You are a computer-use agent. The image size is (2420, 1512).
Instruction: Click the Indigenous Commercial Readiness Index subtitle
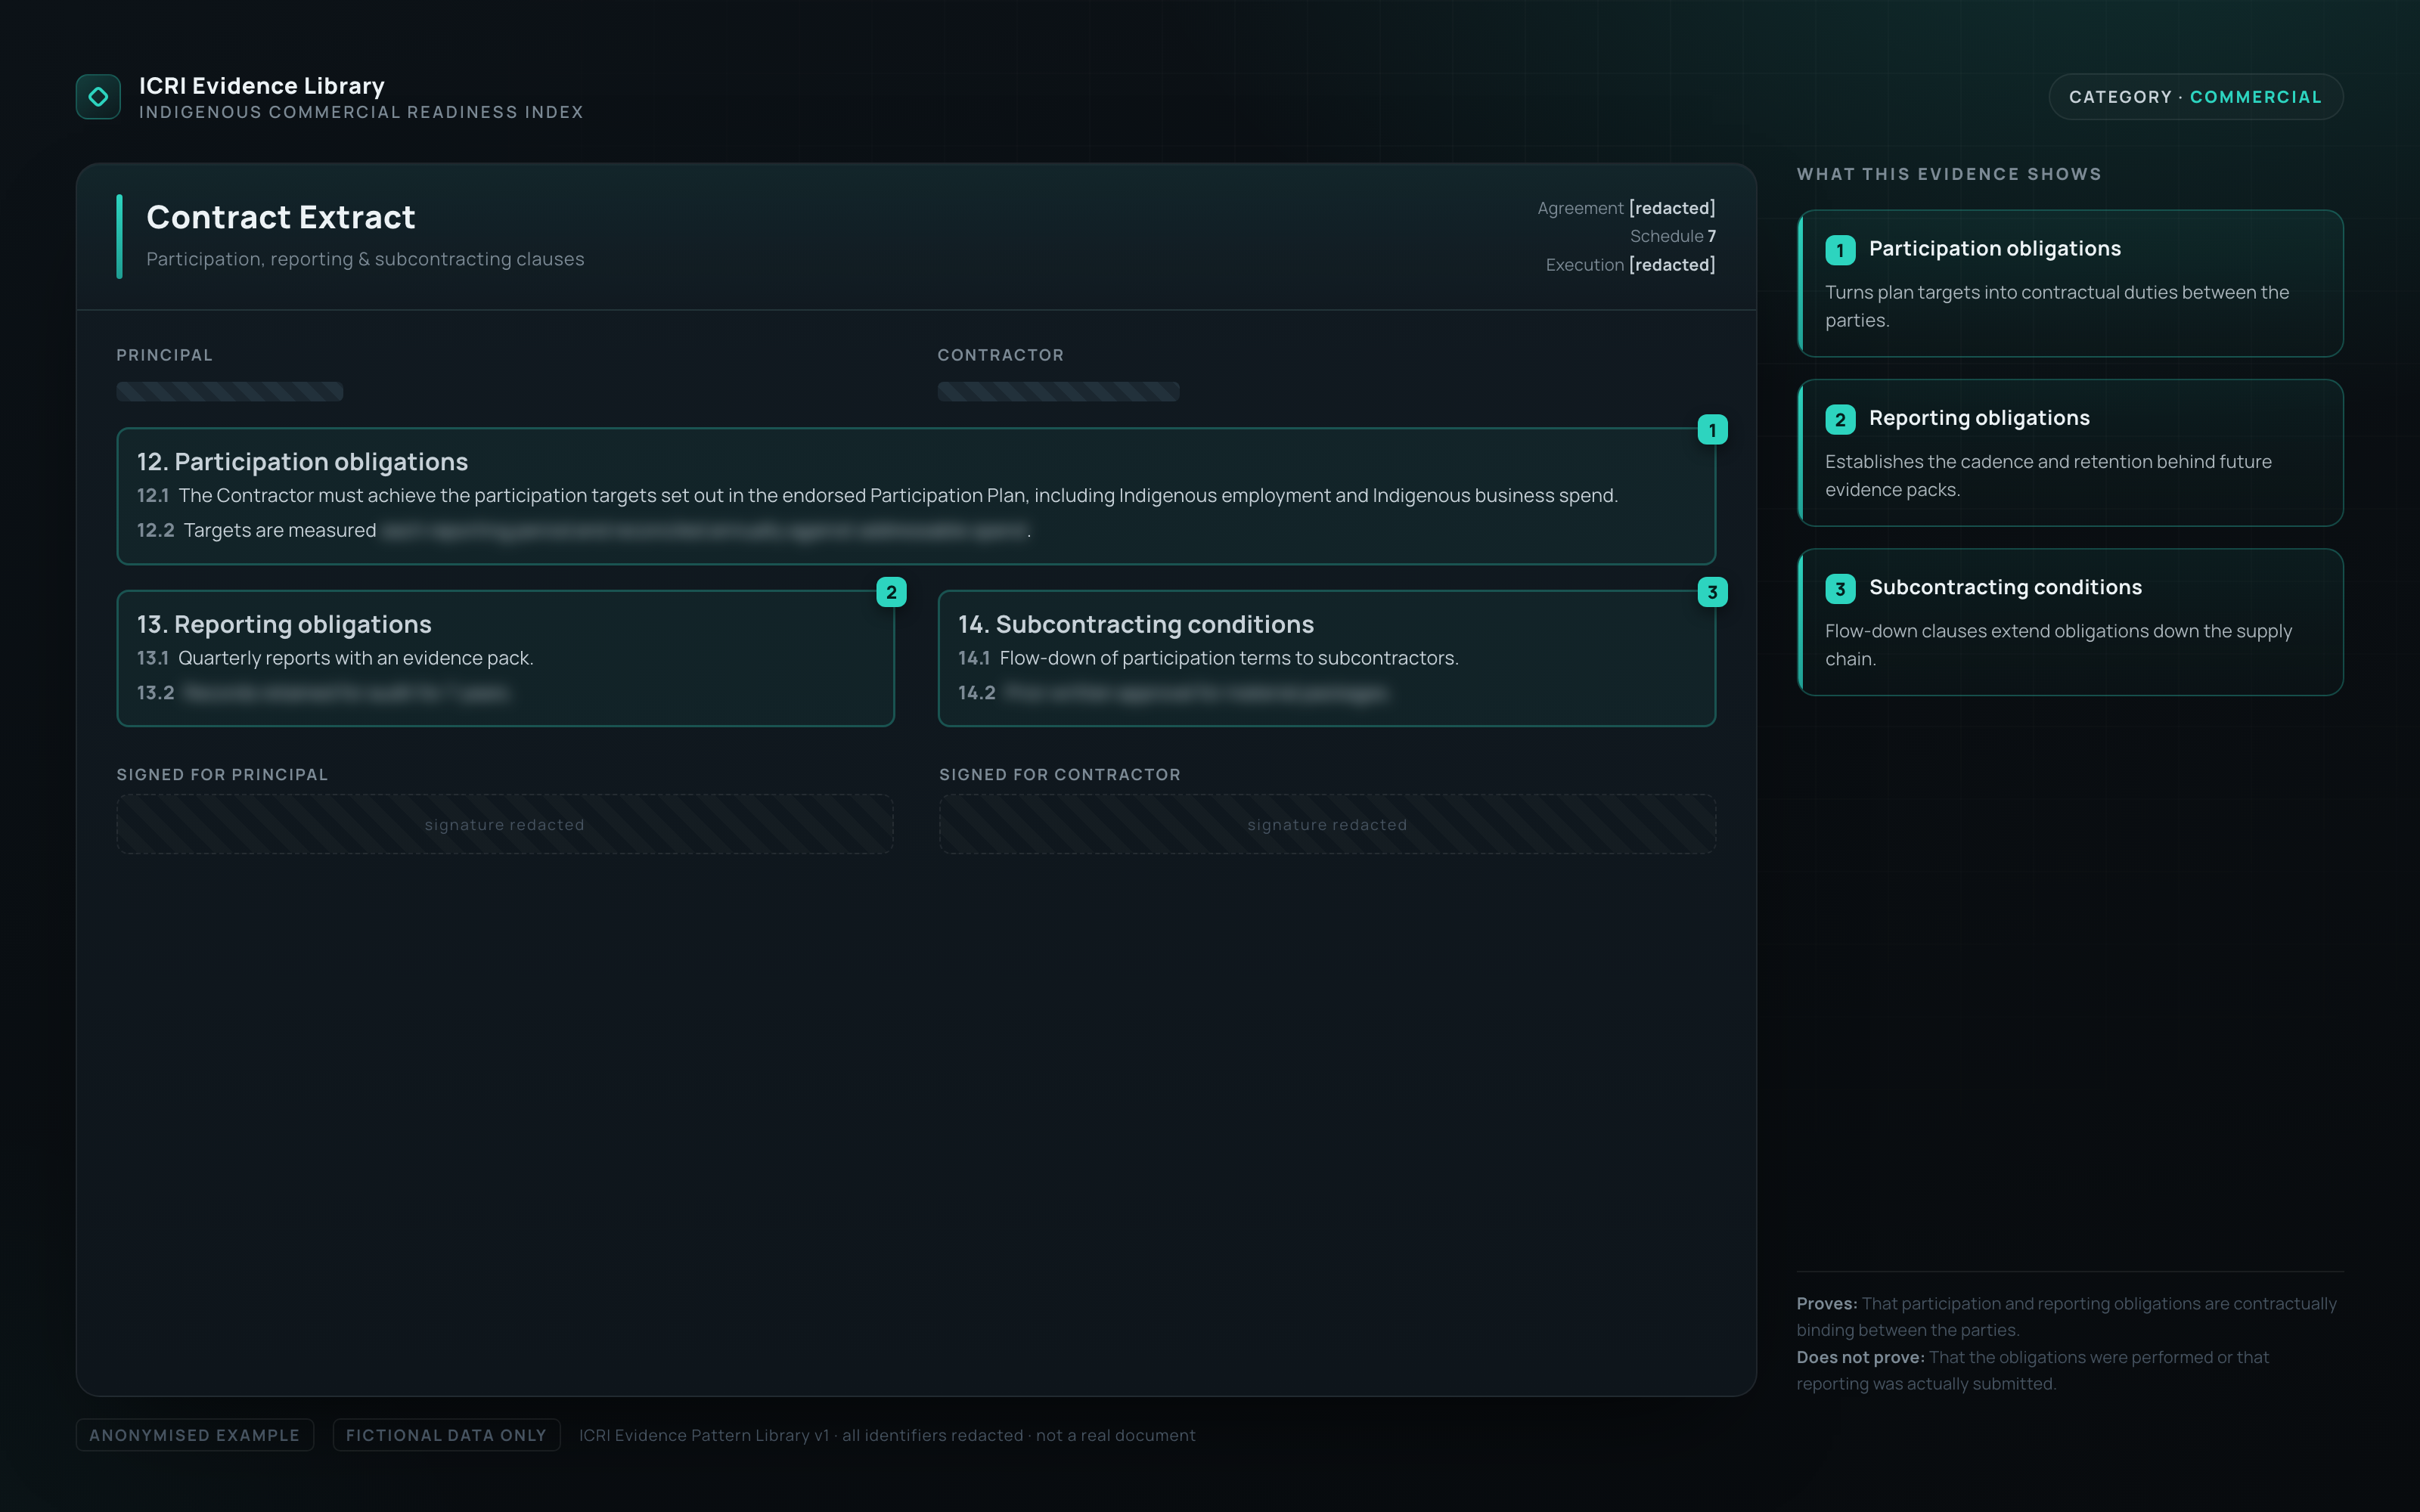(x=361, y=112)
